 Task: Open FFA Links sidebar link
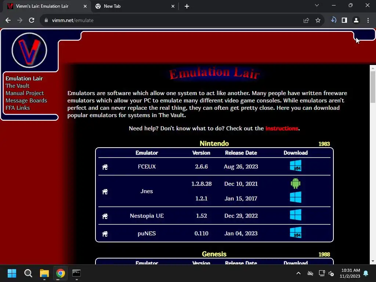click(x=18, y=108)
